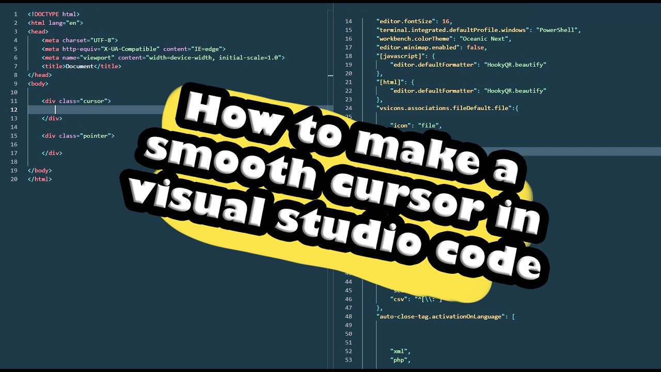Click the <div class="cursor"> line
Image resolution: width=661 pixels, height=372 pixels.
(76, 101)
